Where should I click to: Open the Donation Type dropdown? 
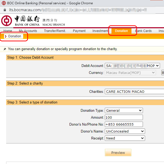pyautogui.click(x=124, y=110)
